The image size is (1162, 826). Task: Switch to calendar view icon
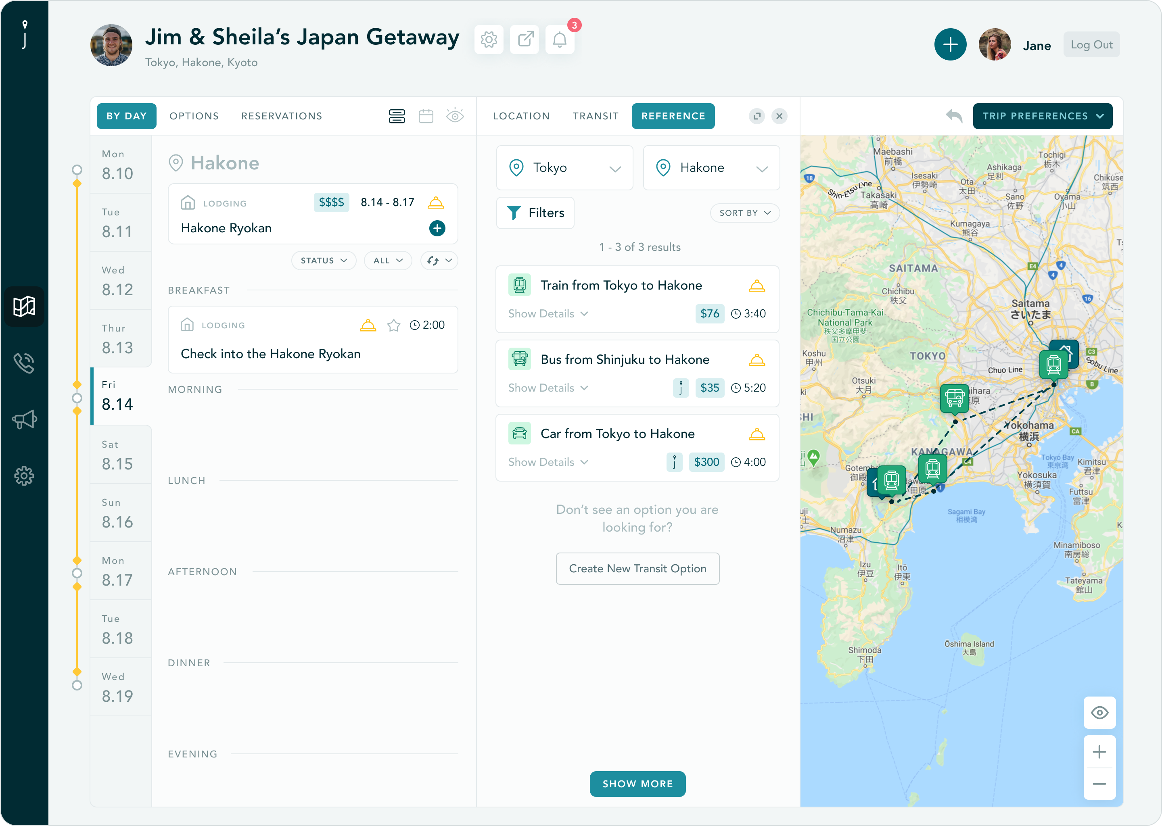pyautogui.click(x=426, y=117)
